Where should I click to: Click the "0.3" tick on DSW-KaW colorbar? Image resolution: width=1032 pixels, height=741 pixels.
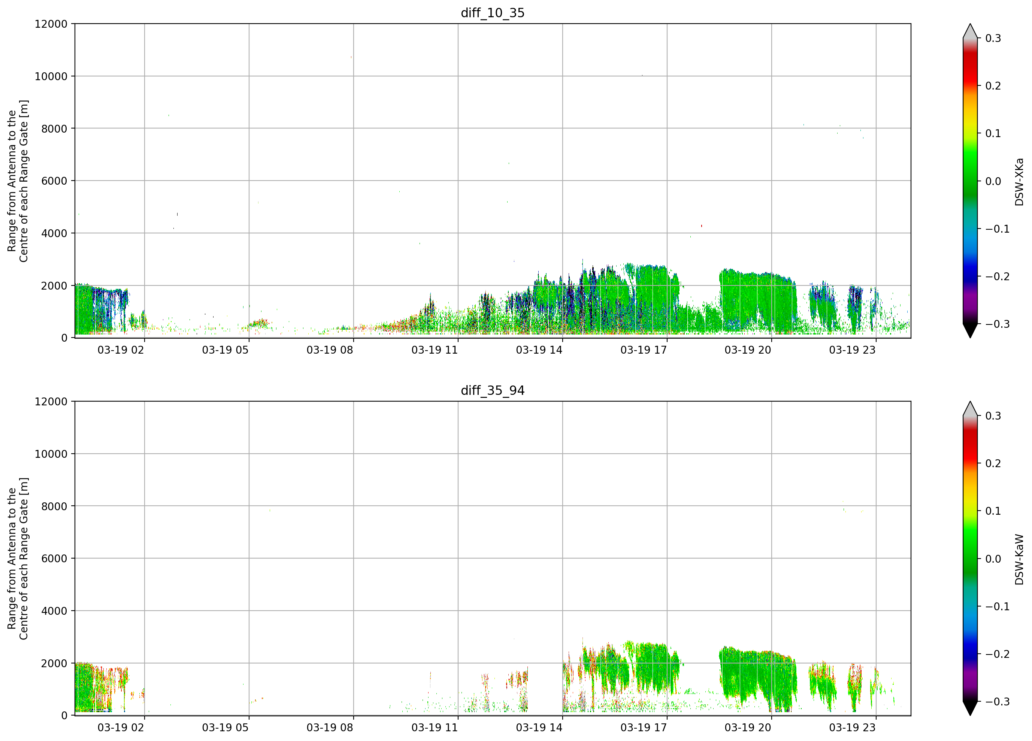(x=993, y=416)
